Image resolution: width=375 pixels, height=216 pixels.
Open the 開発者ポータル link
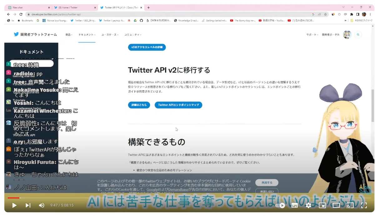click(x=331, y=35)
